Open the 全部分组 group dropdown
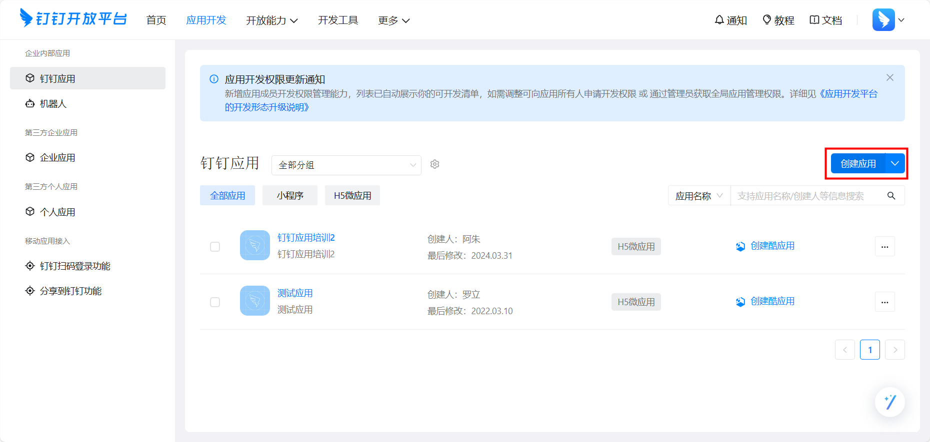 346,165
